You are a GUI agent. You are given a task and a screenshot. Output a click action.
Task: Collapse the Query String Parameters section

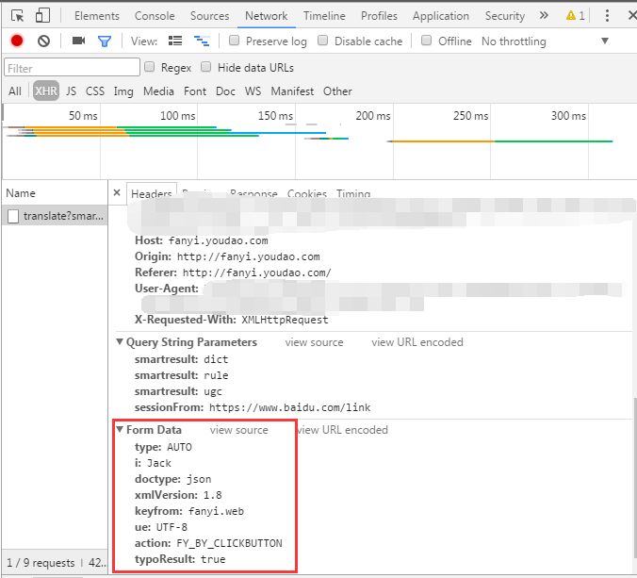pyautogui.click(x=120, y=342)
